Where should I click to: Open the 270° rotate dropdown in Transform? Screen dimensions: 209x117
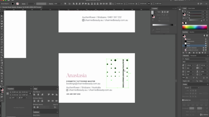click(x=17, y=98)
